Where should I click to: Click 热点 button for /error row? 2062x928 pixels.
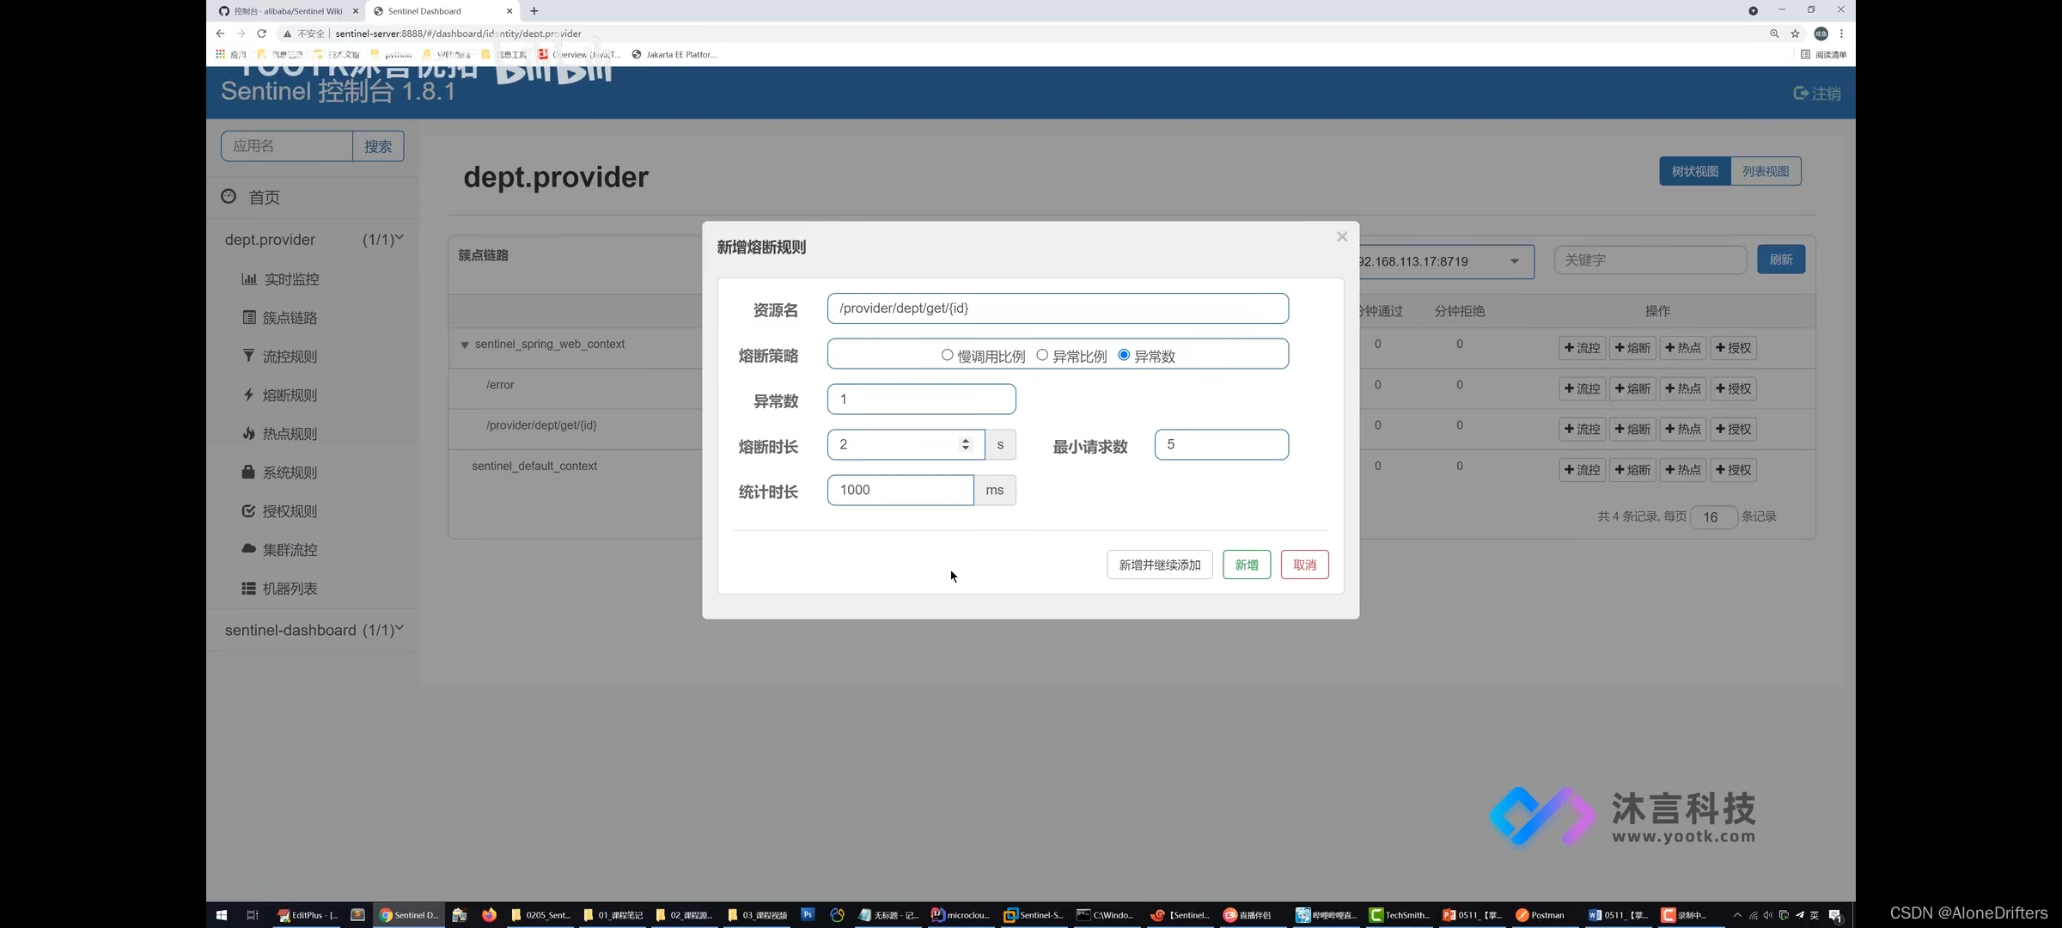click(x=1683, y=388)
